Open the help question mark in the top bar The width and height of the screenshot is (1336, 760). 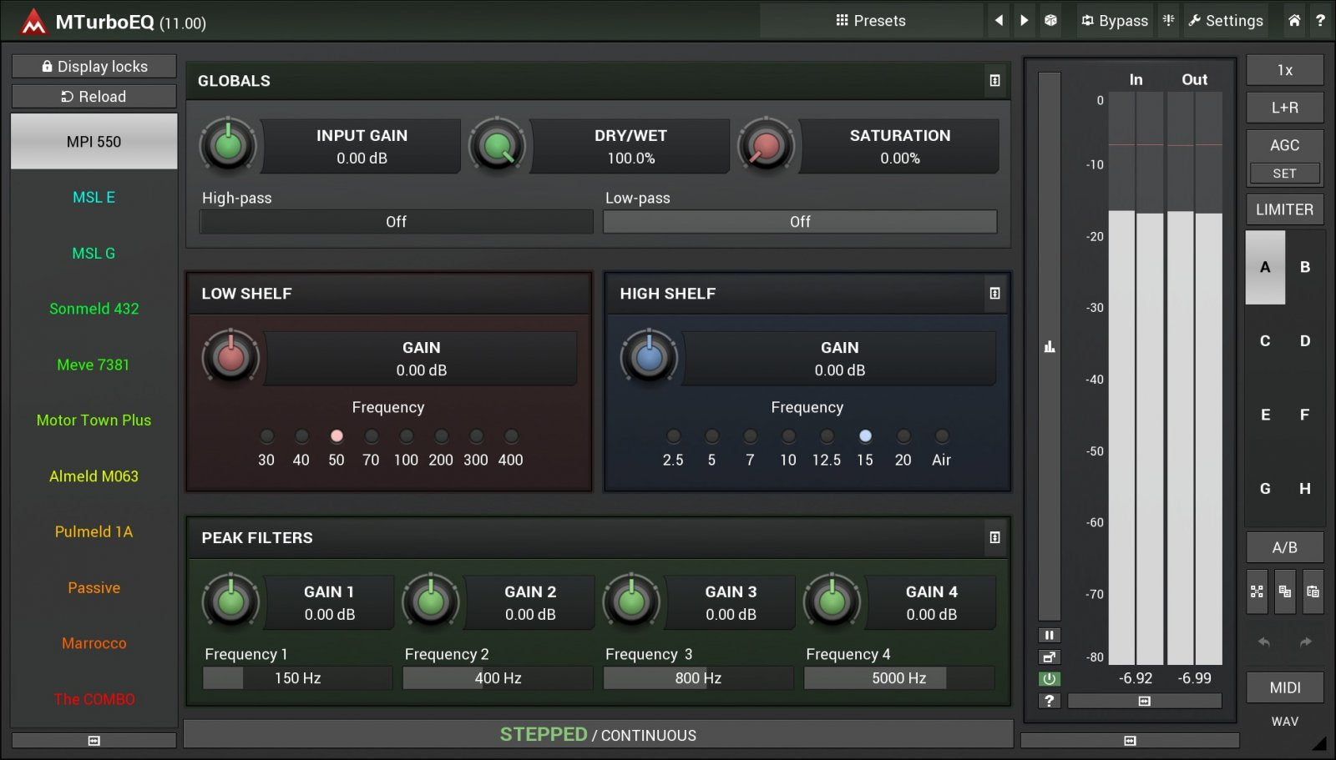[1320, 21]
